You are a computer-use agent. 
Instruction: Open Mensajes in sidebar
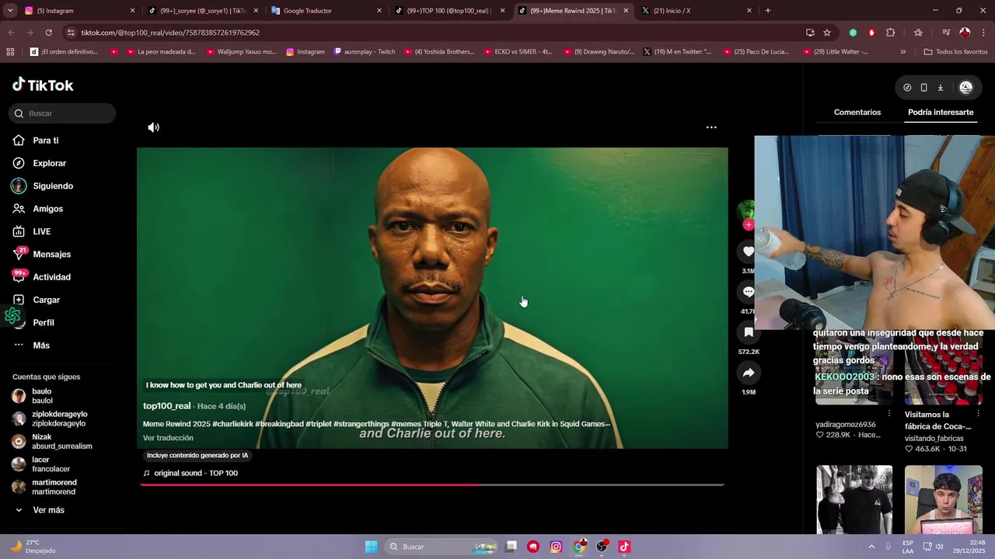(51, 255)
